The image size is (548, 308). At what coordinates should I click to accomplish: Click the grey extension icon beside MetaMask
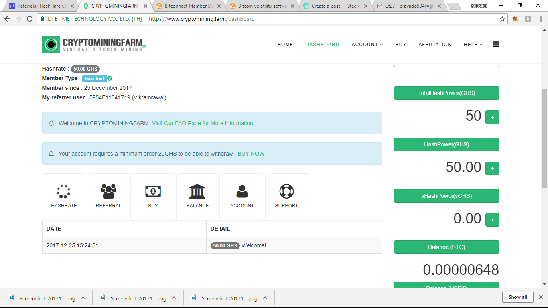[528, 19]
